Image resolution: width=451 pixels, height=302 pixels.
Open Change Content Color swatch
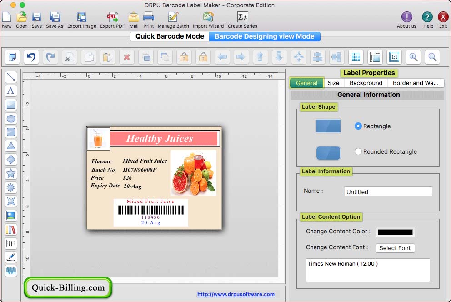(x=395, y=232)
